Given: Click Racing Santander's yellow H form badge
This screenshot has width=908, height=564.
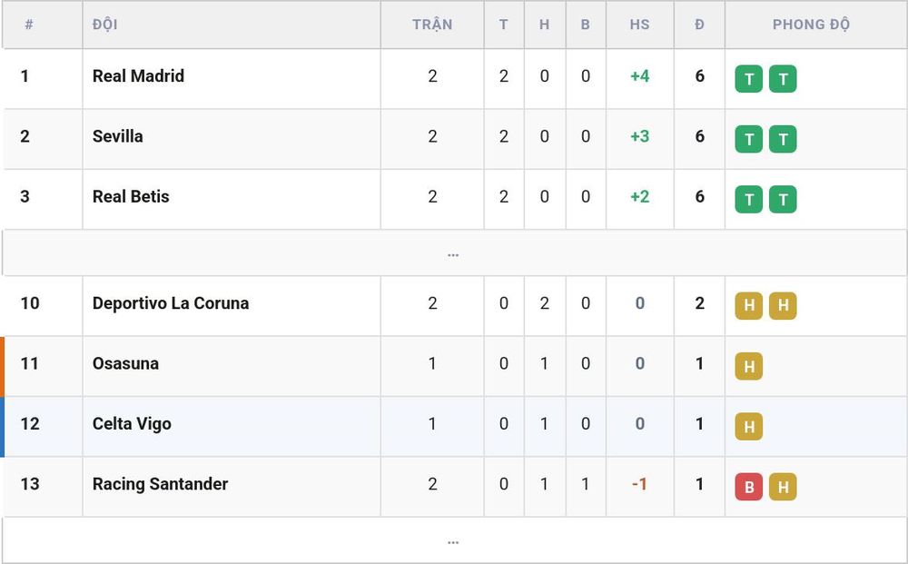Looking at the screenshot, I should [x=783, y=487].
